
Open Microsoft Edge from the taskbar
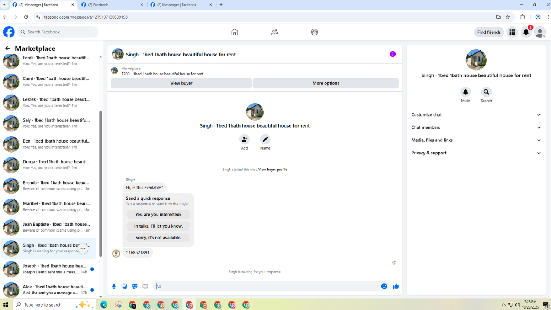click(x=104, y=305)
